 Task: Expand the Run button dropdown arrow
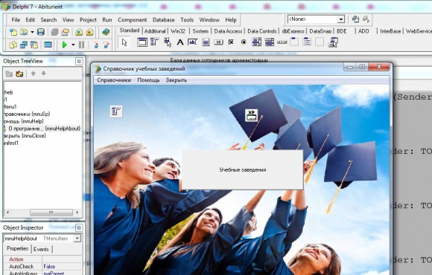[73, 45]
